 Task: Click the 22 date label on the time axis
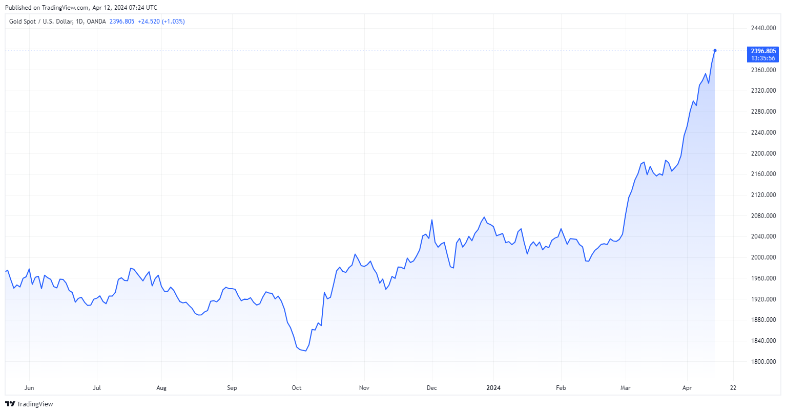pos(733,388)
